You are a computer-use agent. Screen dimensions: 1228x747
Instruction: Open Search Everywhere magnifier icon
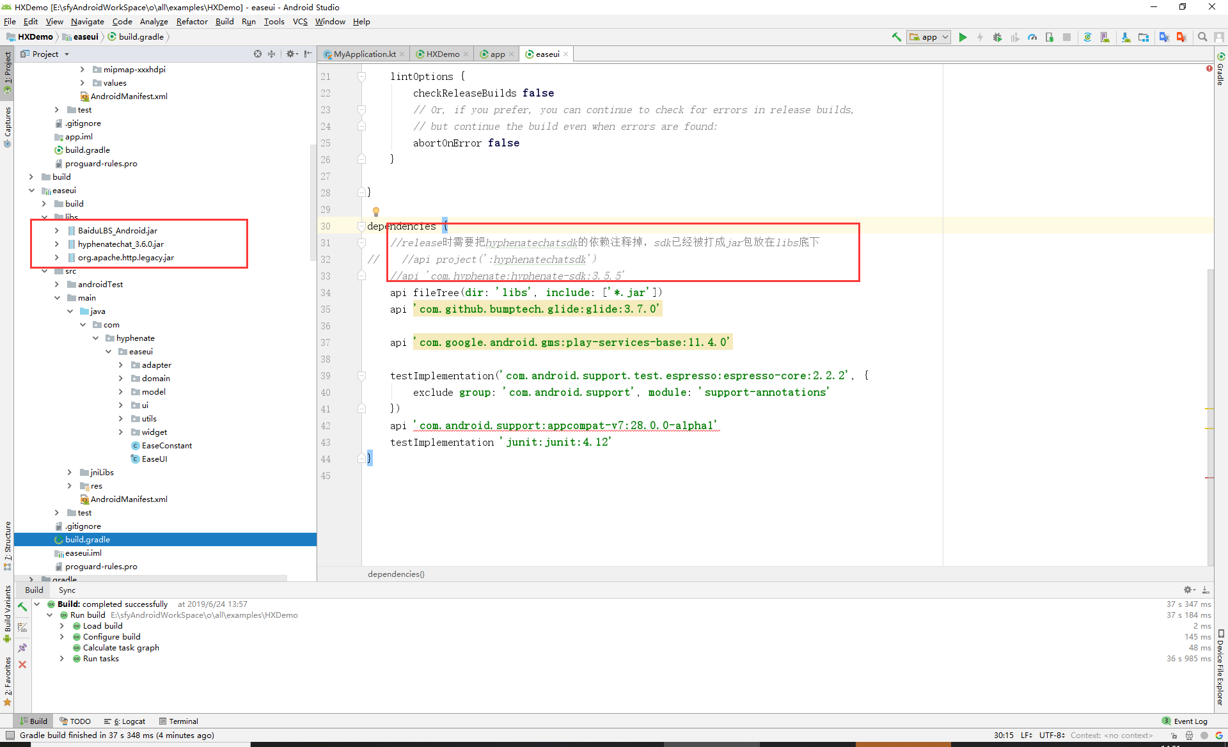[x=1202, y=37]
